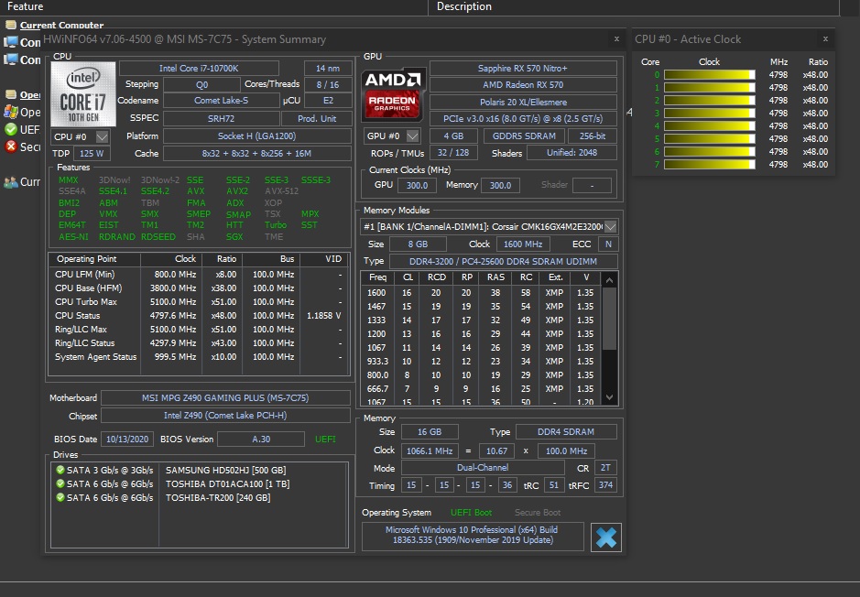Click the System Agent Status row

tap(199, 356)
